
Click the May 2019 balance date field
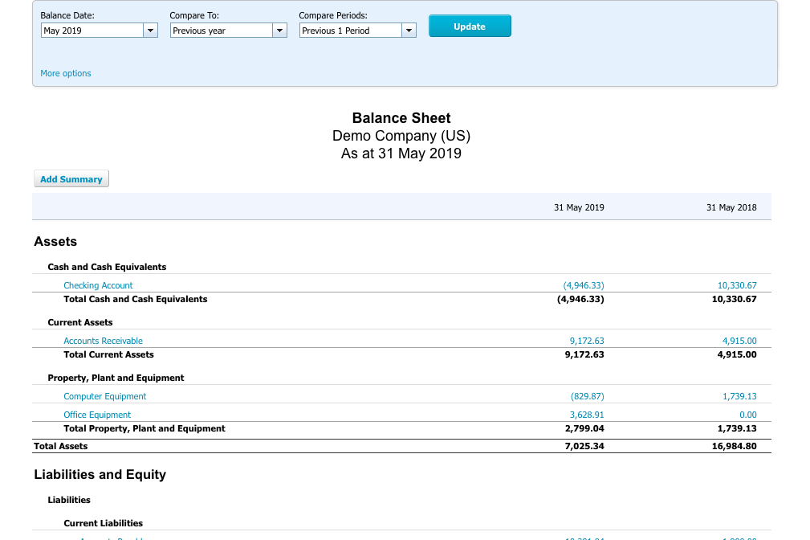[x=92, y=31]
